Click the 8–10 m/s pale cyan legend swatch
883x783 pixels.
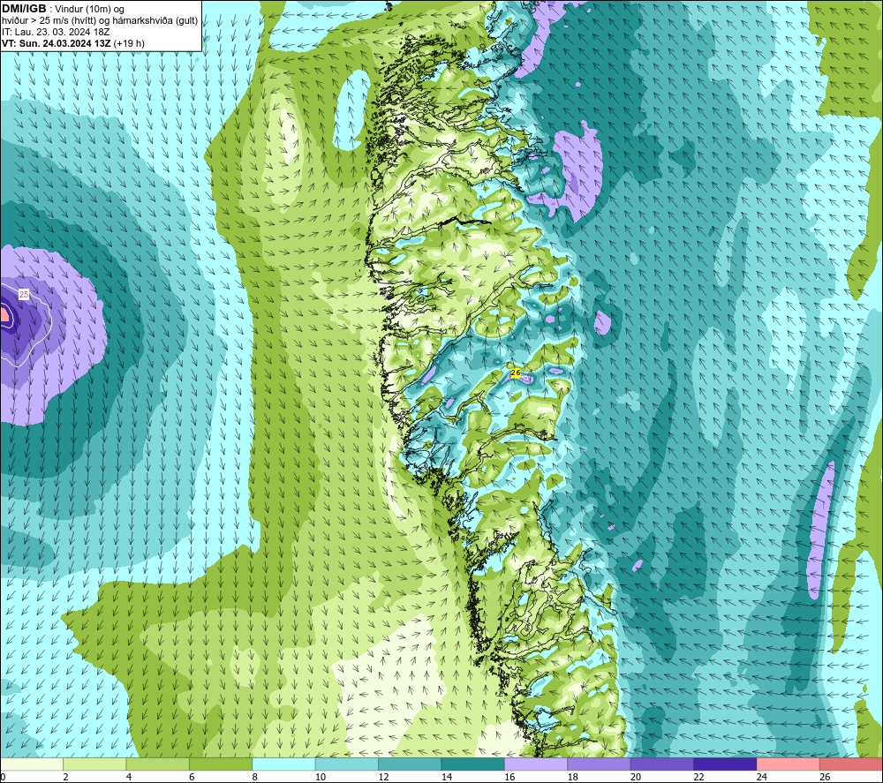pos(283,764)
